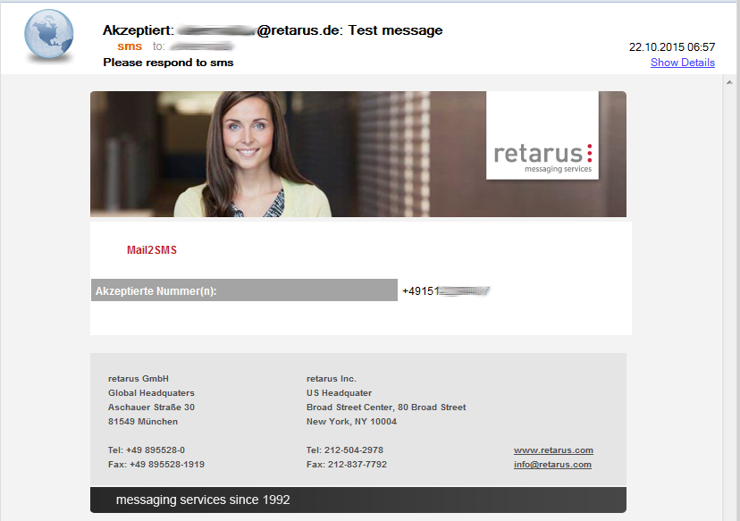Click the Aschauer Straße 30 address line

tap(151, 408)
